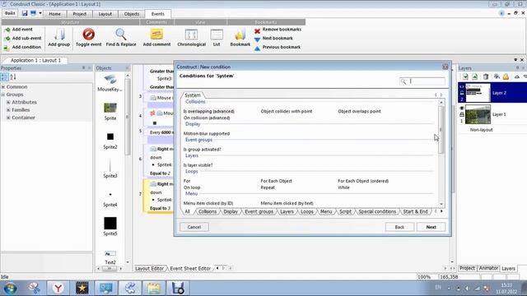Viewport: 527px width, 296px height.
Task: Switch to Loops category tab in dialog
Action: coord(306,212)
